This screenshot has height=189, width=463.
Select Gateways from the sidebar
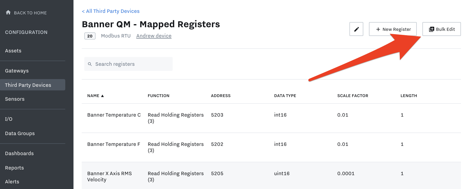coord(17,71)
